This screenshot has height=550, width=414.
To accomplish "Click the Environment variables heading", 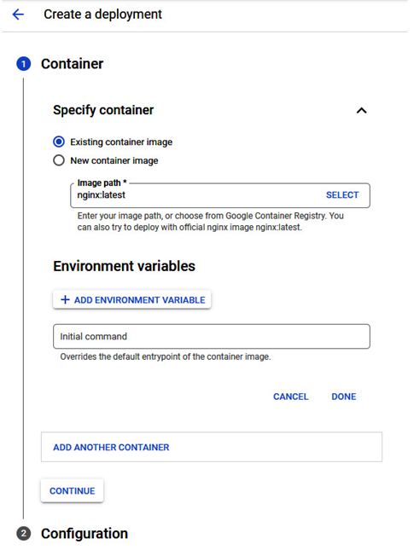I will pyautogui.click(x=124, y=266).
